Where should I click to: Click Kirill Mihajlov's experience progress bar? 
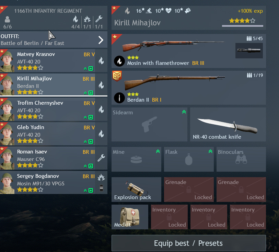242,26
